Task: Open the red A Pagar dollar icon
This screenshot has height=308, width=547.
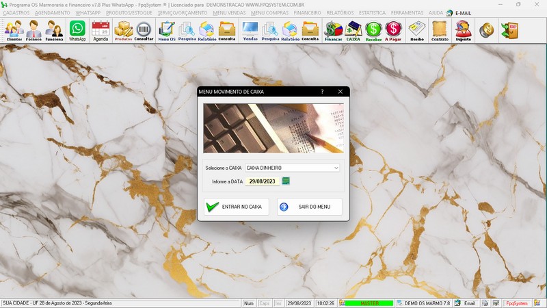Action: (x=393, y=30)
